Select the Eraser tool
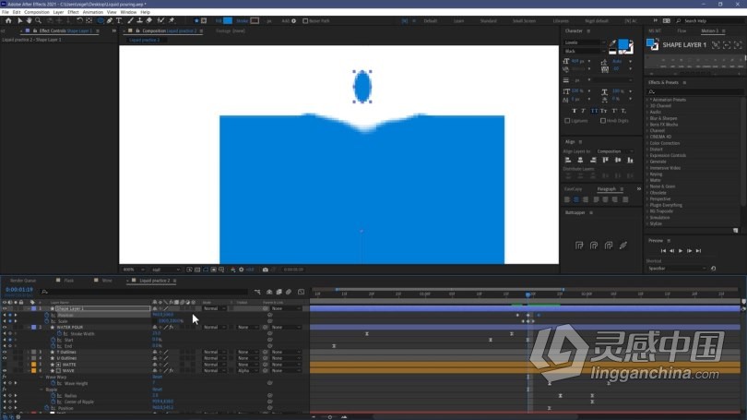This screenshot has height=420, width=747. click(149, 20)
